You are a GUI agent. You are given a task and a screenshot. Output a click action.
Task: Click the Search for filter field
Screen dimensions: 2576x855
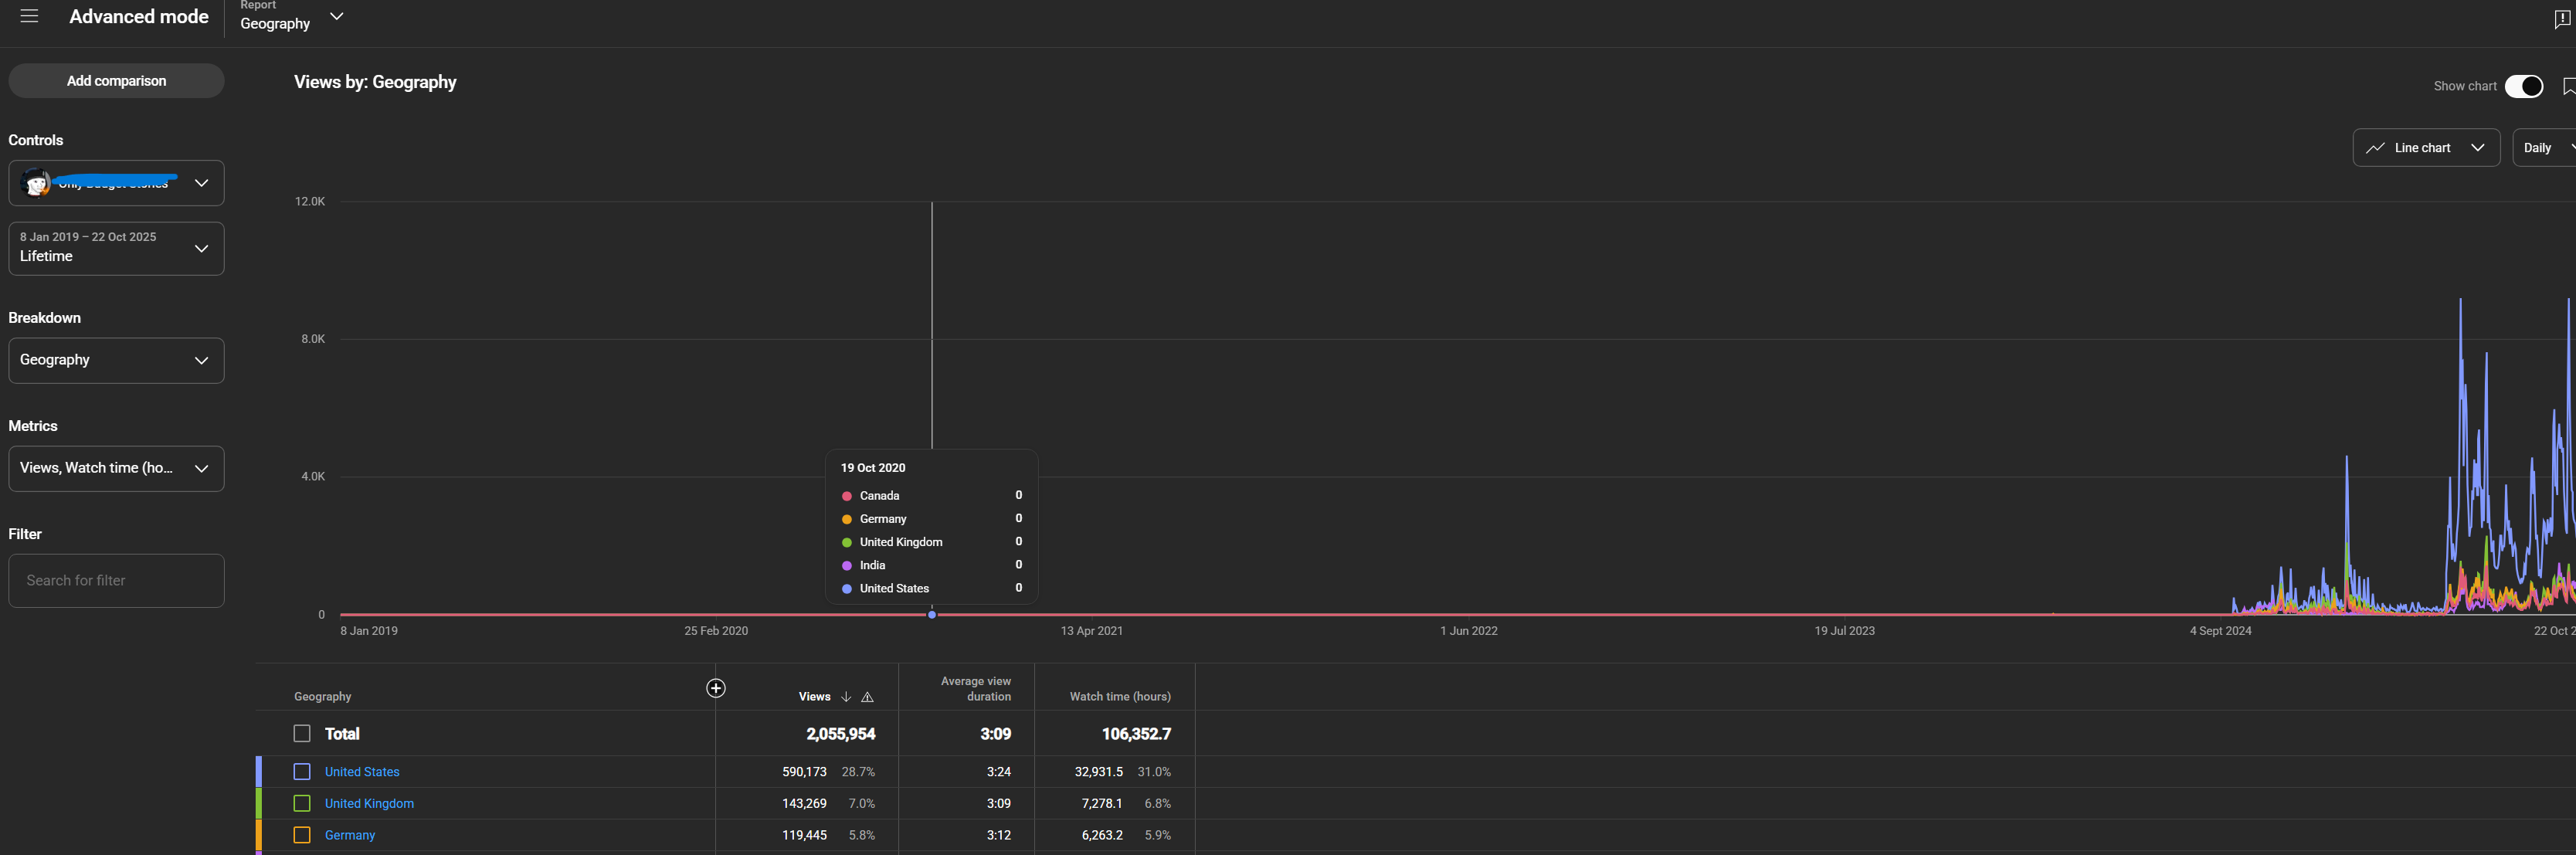[x=116, y=581]
